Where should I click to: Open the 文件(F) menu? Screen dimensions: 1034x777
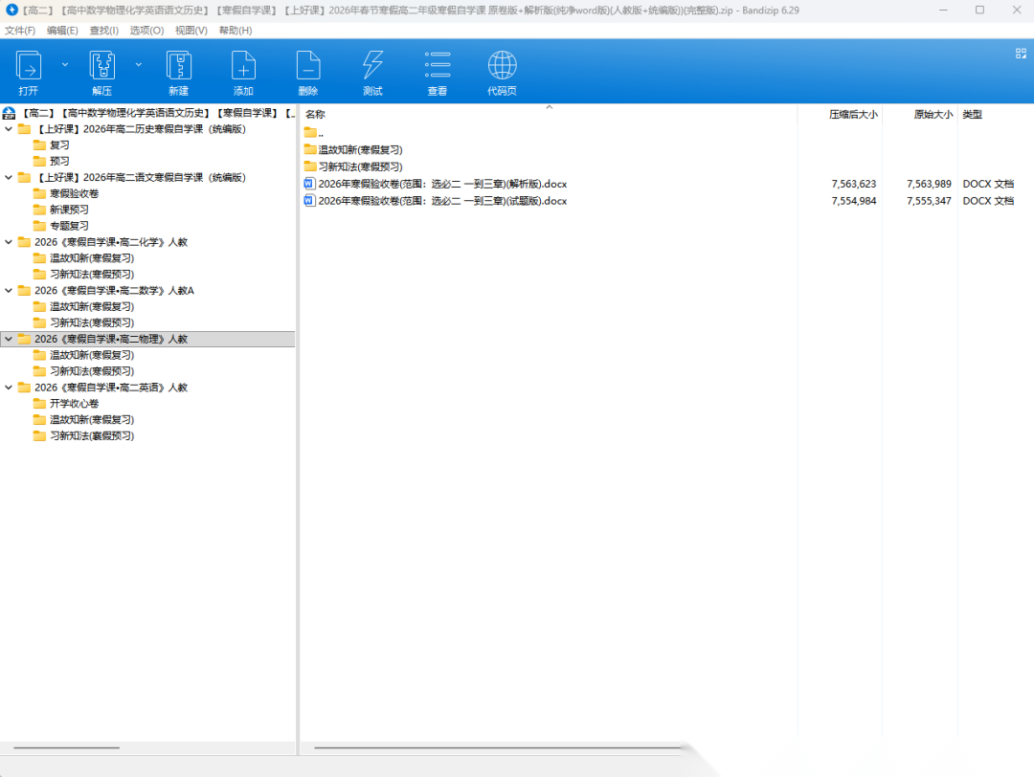click(20, 31)
